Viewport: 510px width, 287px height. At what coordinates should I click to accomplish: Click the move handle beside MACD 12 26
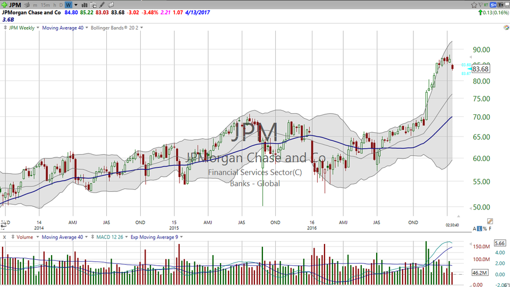click(92, 237)
